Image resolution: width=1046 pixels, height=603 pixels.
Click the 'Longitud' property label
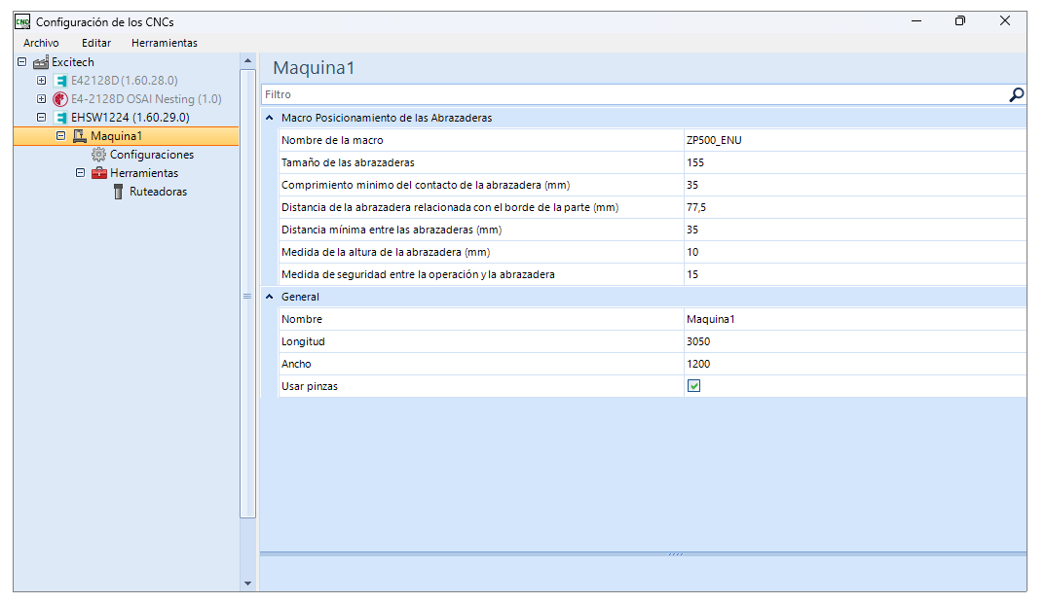[303, 341]
